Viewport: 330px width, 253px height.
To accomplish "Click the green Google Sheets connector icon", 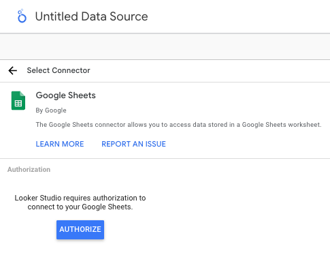I will pyautogui.click(x=18, y=100).
